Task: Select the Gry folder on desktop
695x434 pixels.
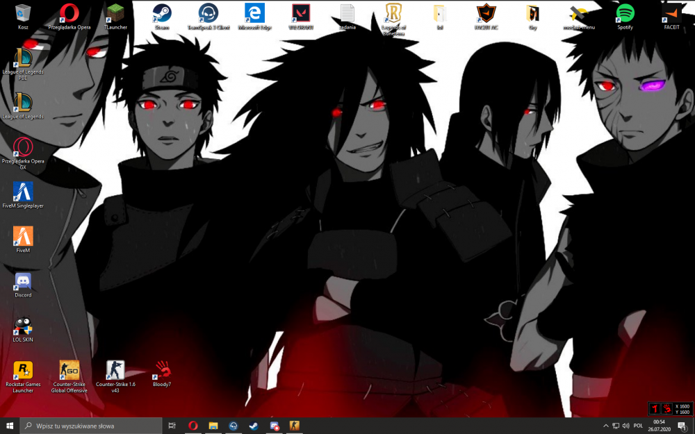Action: (532, 17)
